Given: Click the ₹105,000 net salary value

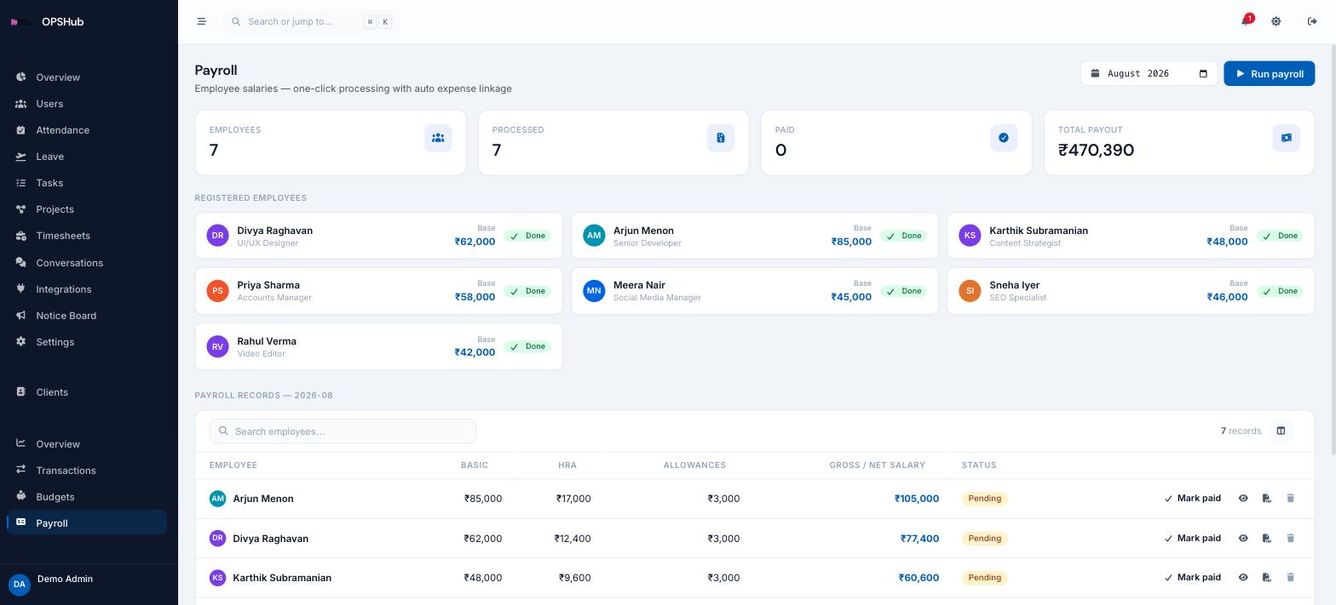Looking at the screenshot, I should (917, 499).
